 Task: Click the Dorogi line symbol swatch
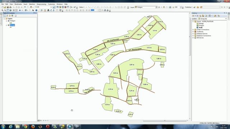click(x=10, y=27)
